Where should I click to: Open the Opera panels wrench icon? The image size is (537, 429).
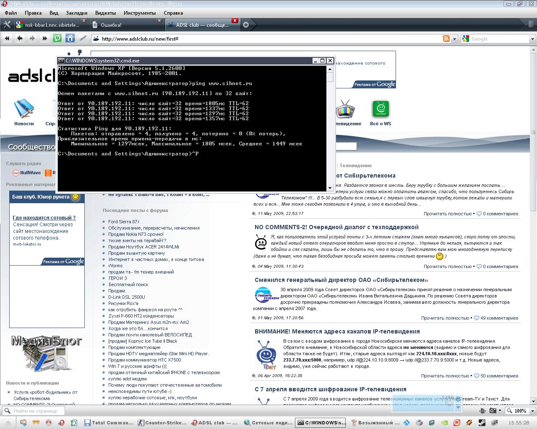pyautogui.click(x=7, y=25)
